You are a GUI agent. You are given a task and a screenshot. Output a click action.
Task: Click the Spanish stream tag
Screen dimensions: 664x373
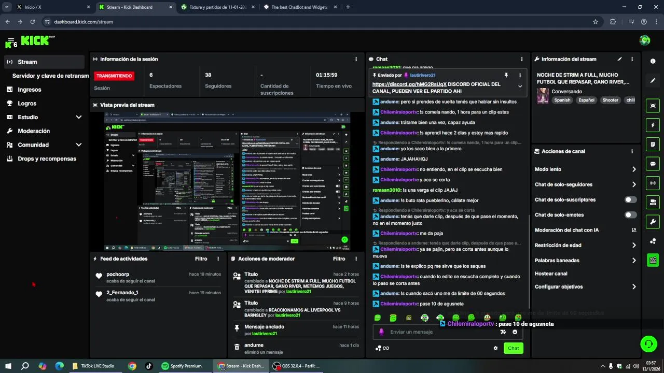coord(562,101)
